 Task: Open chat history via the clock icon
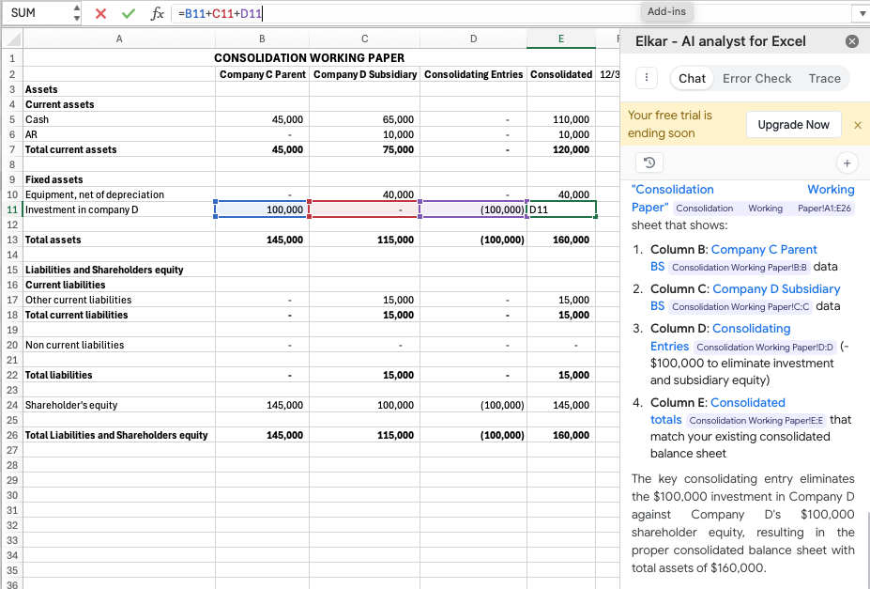click(650, 163)
